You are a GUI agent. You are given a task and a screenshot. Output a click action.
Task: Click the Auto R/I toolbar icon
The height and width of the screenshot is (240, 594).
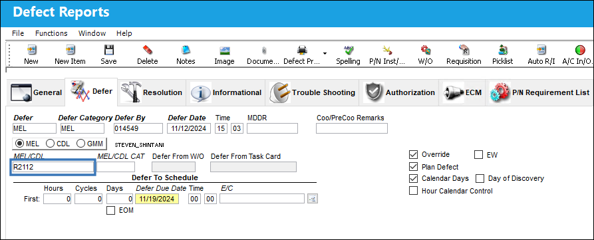pos(541,50)
